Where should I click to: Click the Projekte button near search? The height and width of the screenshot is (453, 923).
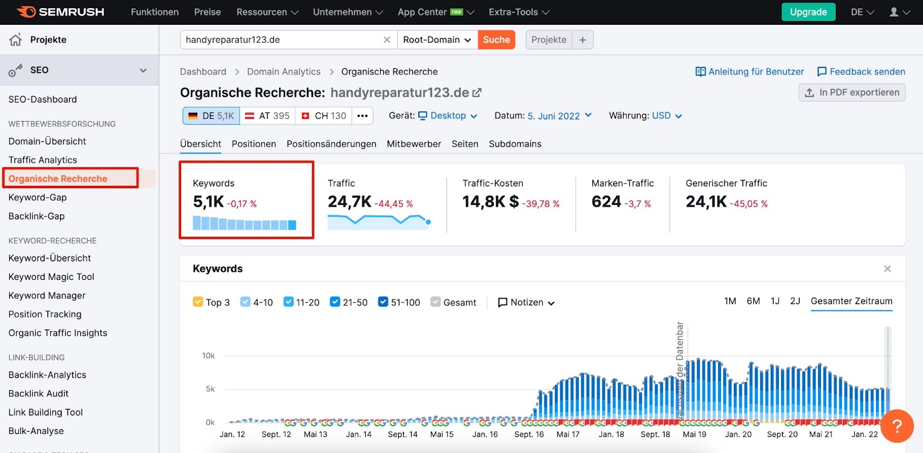click(549, 40)
